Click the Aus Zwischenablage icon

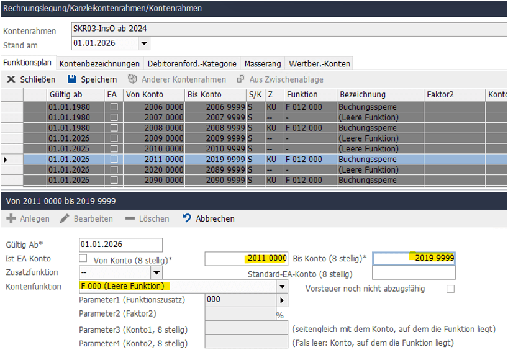[x=240, y=79]
